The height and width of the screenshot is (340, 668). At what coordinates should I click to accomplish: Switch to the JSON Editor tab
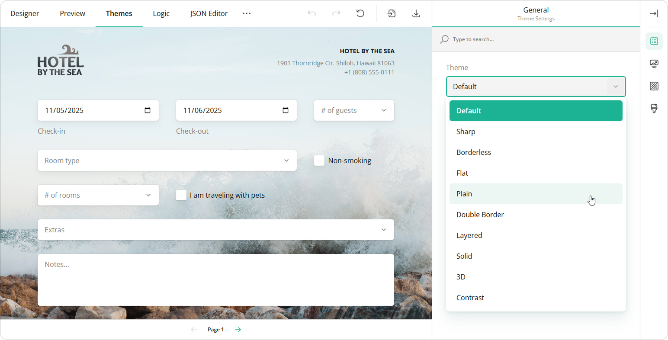[x=209, y=13]
